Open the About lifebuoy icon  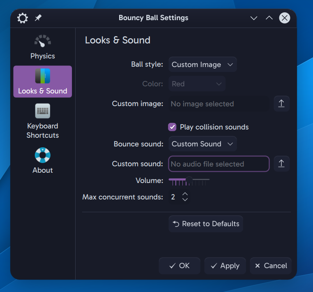(43, 155)
